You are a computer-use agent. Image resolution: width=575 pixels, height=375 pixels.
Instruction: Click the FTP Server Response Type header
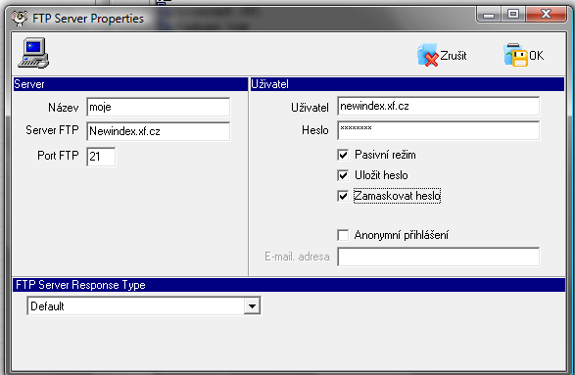pyautogui.click(x=288, y=285)
